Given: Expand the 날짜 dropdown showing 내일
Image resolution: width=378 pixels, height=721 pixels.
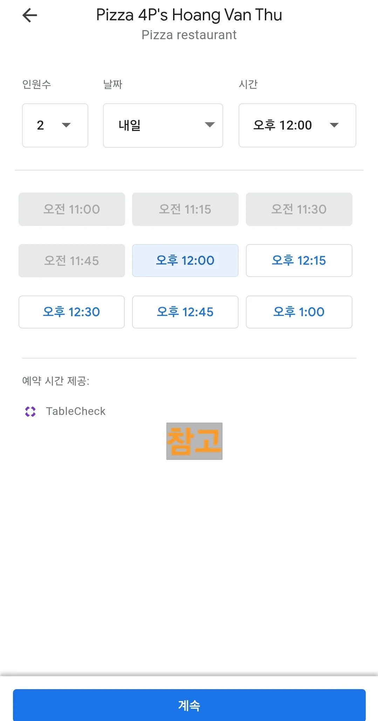Looking at the screenshot, I should (163, 125).
